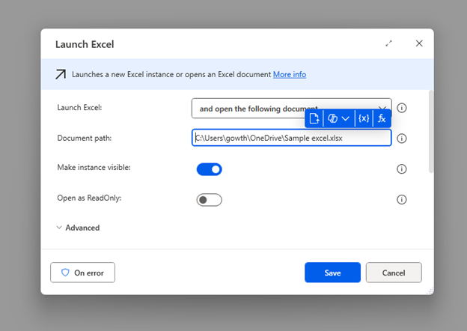Show info for Launch Excel field
Screen dimensions: 467x331
click(401, 108)
